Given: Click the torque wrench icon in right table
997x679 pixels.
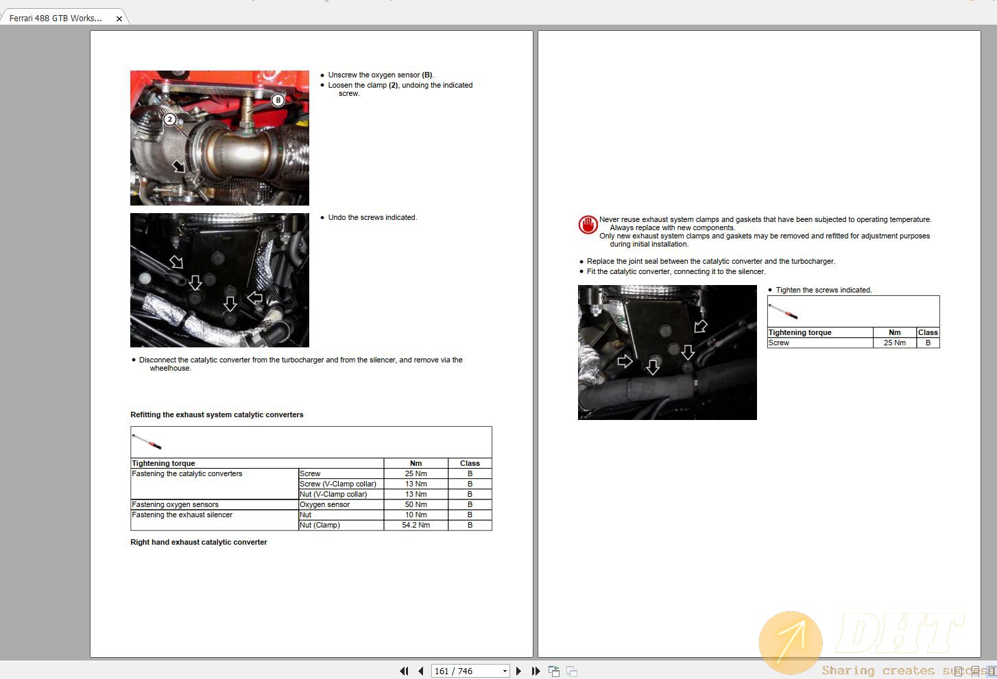Looking at the screenshot, I should pyautogui.click(x=783, y=311).
